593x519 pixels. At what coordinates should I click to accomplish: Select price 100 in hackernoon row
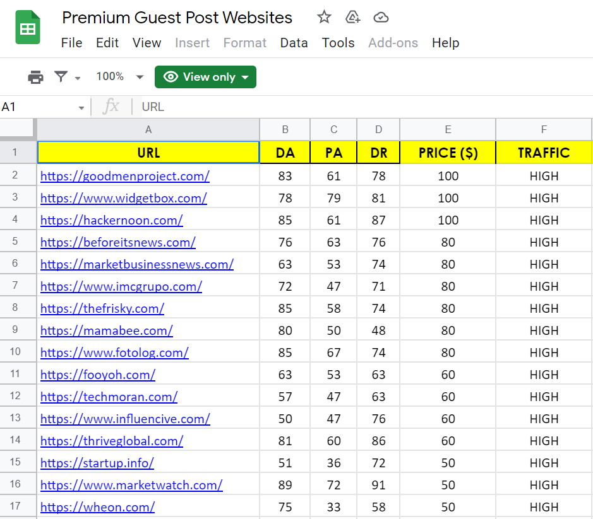448,220
